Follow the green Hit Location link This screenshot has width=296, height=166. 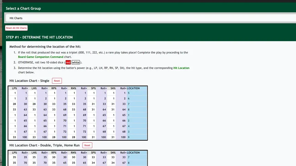[x=181, y=68]
